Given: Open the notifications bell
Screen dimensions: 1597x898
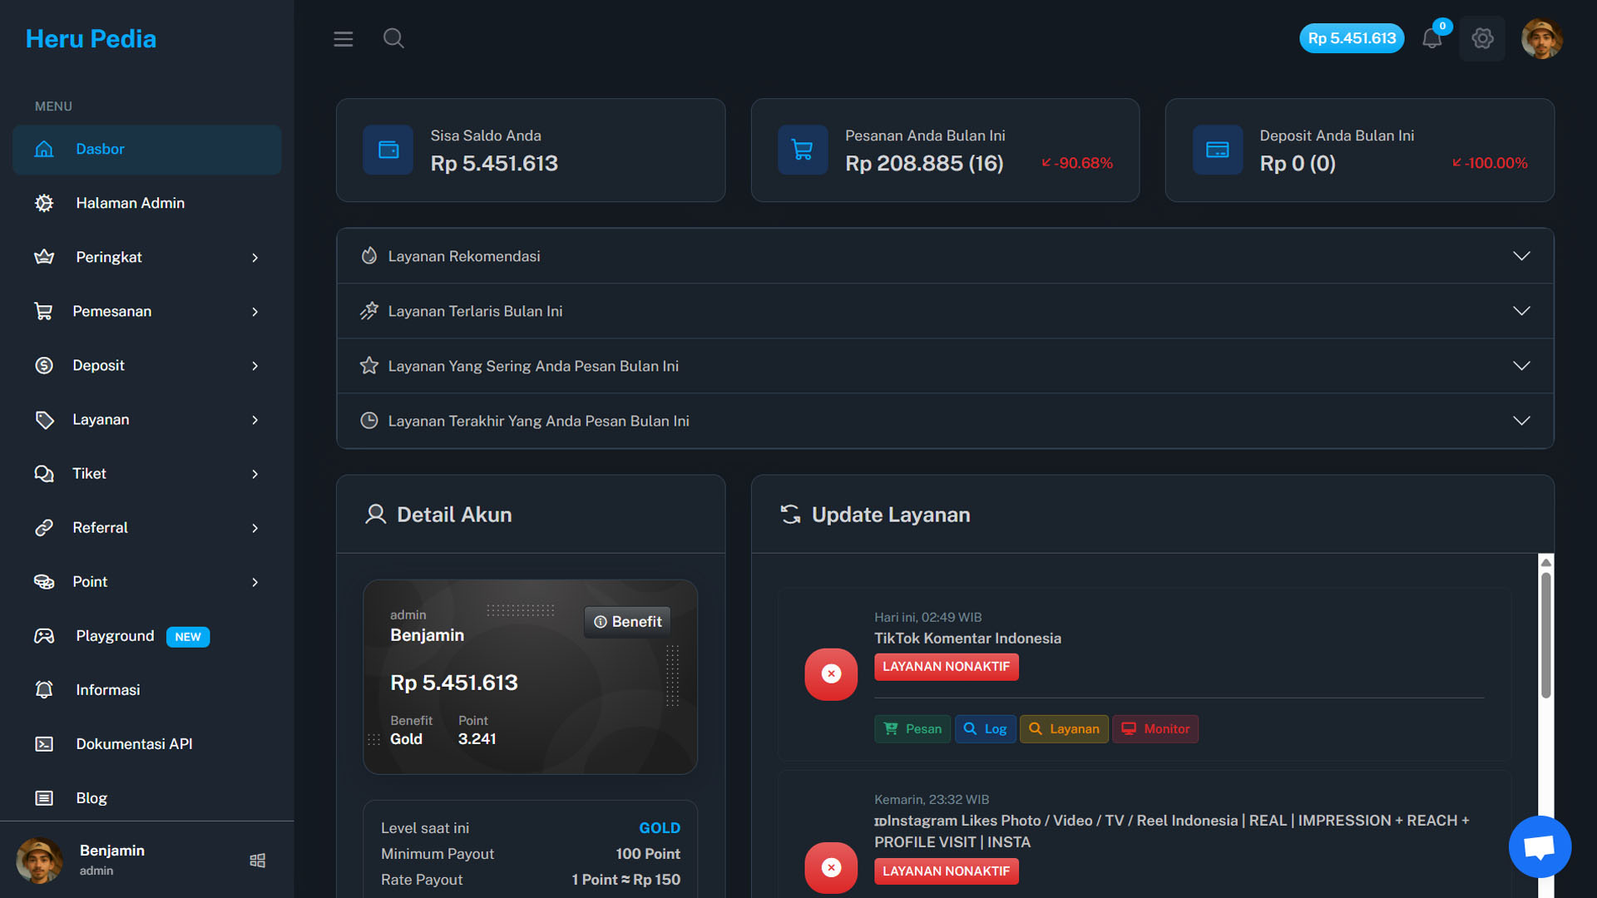Looking at the screenshot, I should pyautogui.click(x=1431, y=38).
